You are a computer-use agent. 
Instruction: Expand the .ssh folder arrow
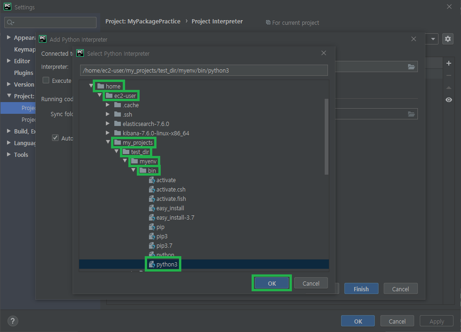tap(108, 114)
